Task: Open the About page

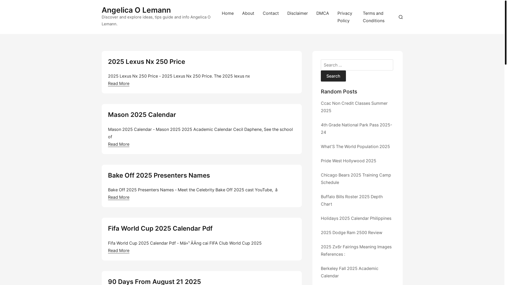Action: coord(248,13)
